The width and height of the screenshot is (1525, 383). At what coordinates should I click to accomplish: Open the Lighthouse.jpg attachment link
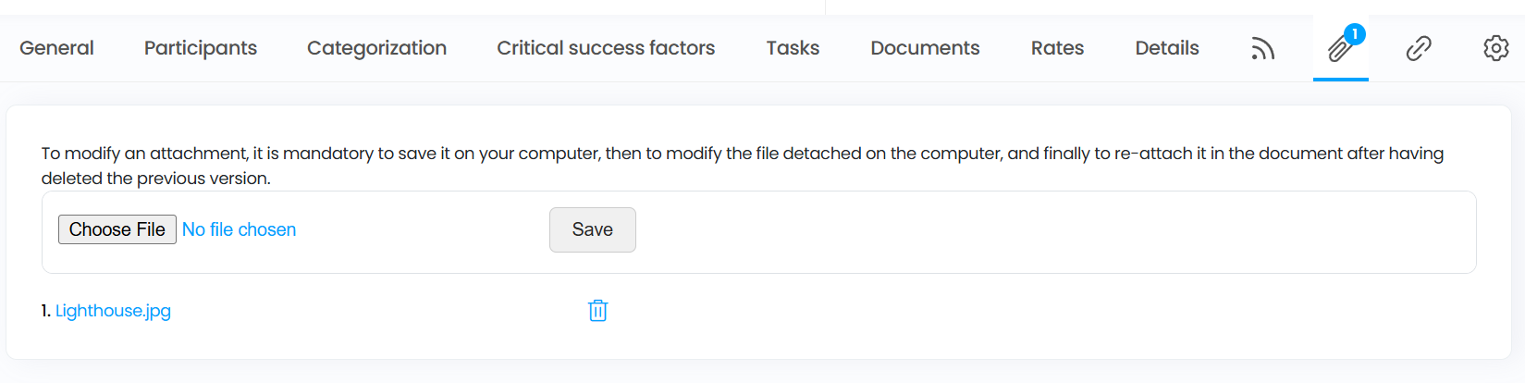coord(113,311)
